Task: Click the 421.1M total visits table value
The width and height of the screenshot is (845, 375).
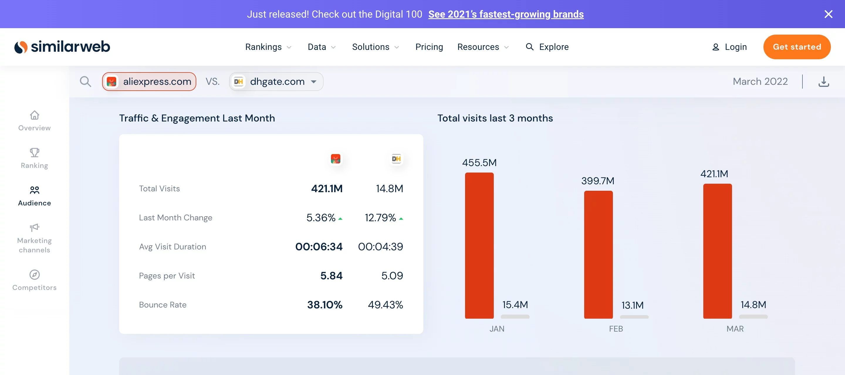Action: point(327,188)
